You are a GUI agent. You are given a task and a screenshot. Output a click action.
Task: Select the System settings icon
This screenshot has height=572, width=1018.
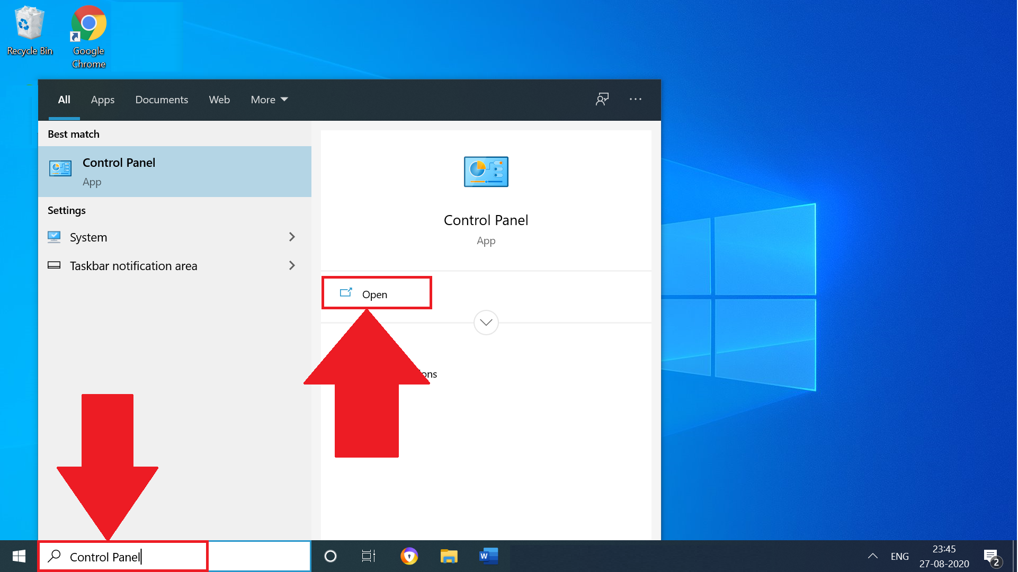pos(54,237)
